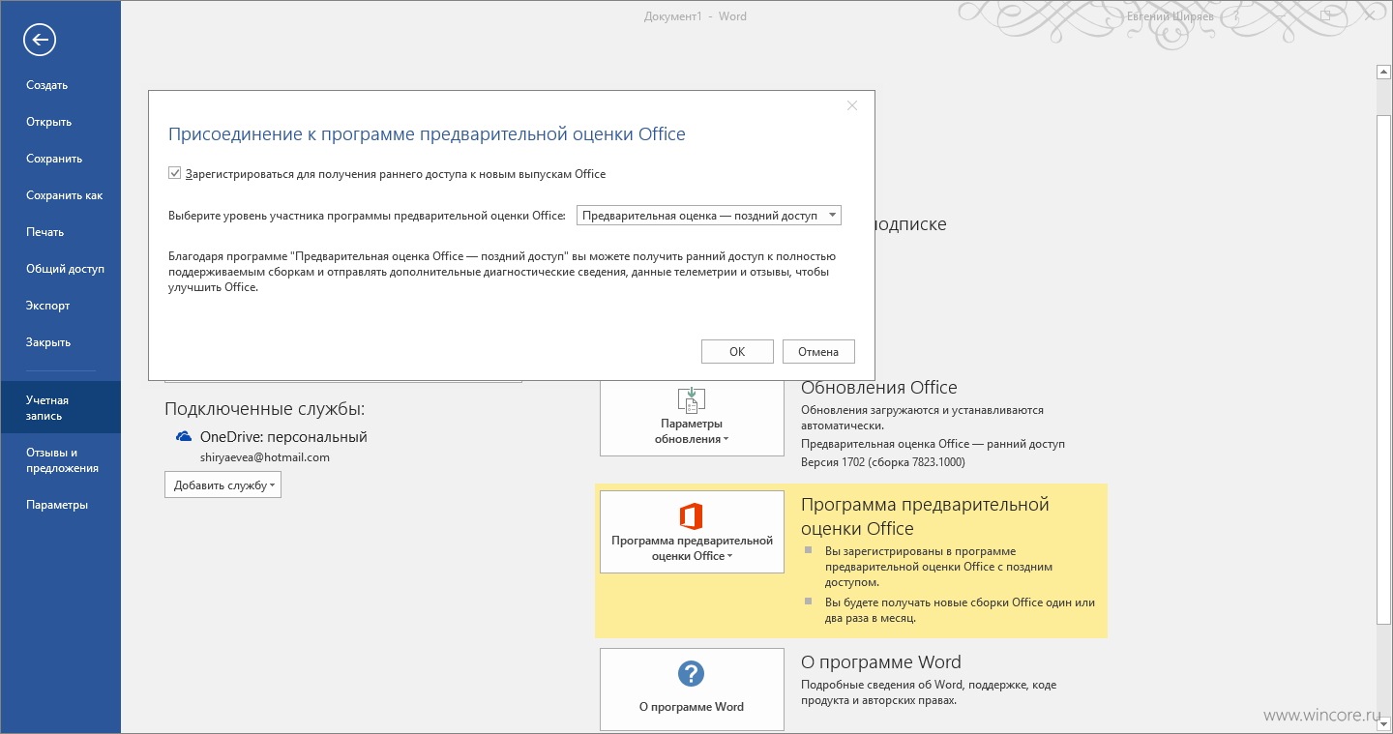
Task: Click the Отмена button
Action: click(818, 352)
